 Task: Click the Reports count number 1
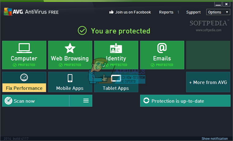click(178, 12)
